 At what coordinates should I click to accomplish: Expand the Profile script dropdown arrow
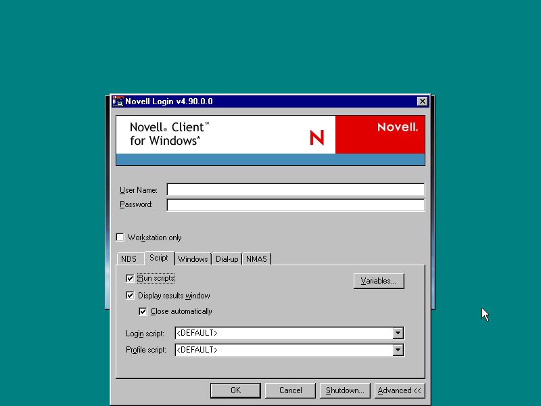[398, 350]
